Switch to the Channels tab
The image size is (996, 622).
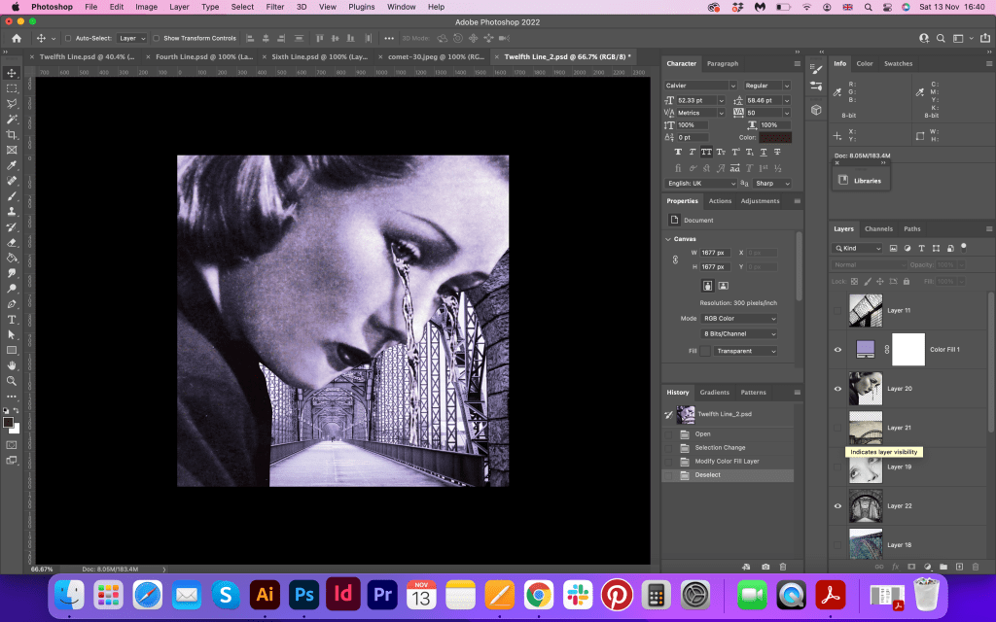[878, 228]
